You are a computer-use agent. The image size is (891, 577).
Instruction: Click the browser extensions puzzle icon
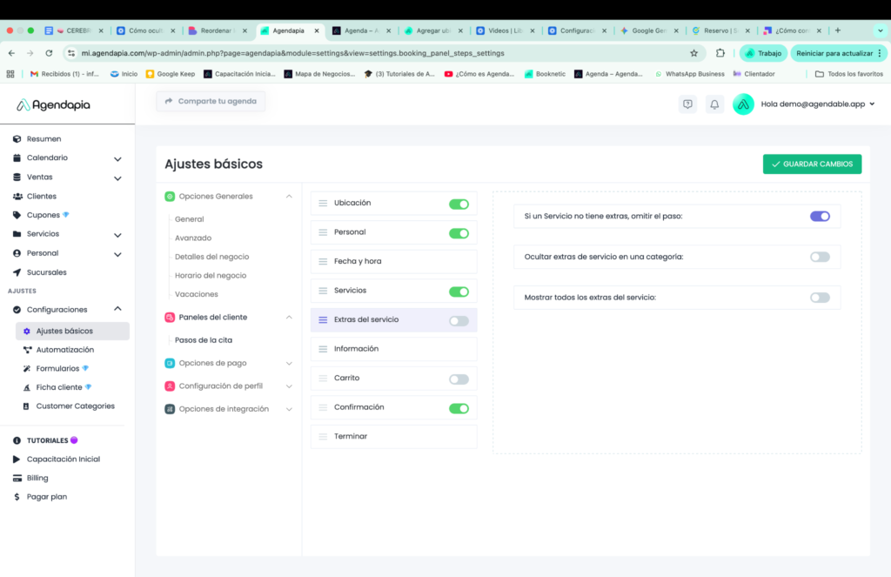(720, 53)
